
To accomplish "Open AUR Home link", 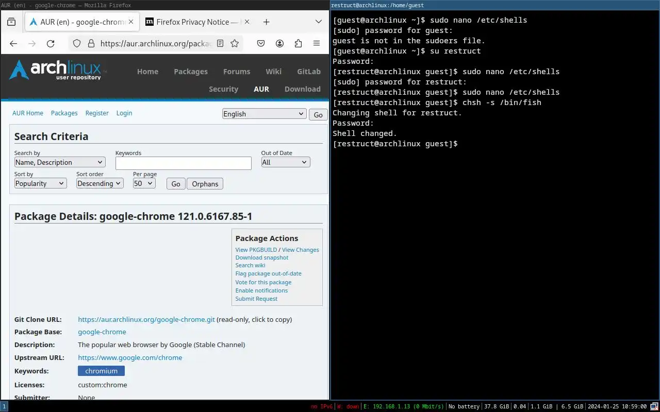I will tap(28, 113).
